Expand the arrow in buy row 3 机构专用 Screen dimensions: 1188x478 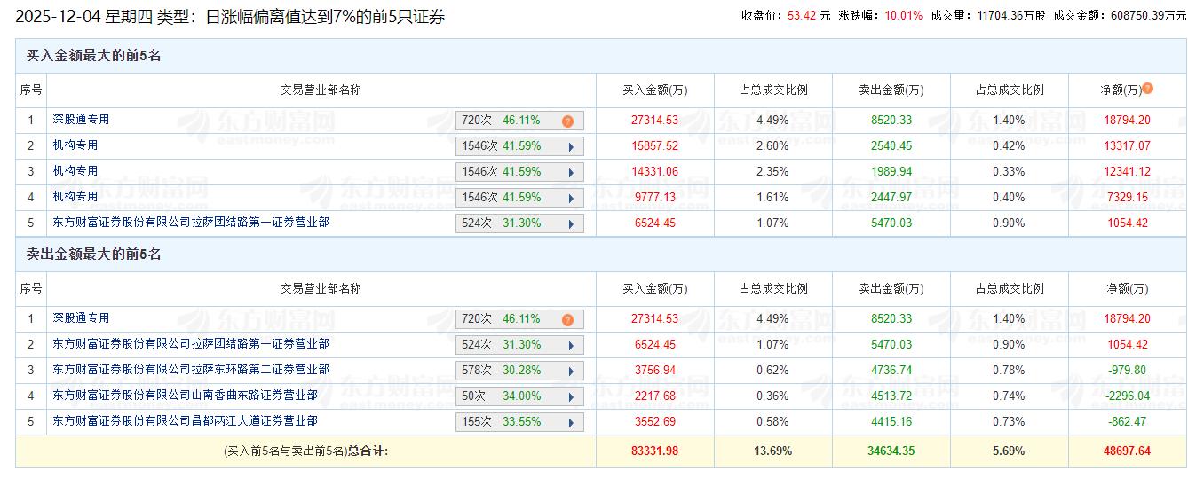570,173
